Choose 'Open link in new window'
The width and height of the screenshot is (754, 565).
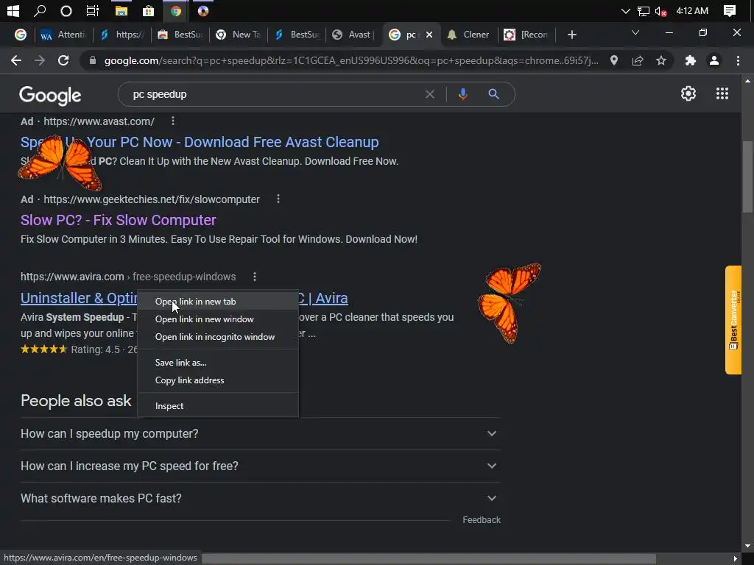[218, 319]
